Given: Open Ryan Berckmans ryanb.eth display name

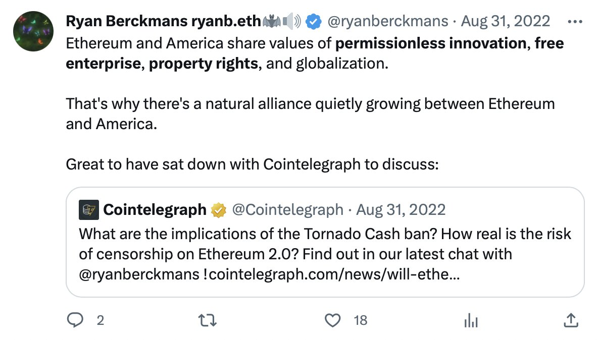Looking at the screenshot, I should [x=164, y=22].
